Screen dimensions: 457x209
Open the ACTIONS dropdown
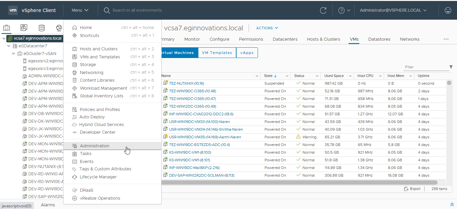click(267, 28)
